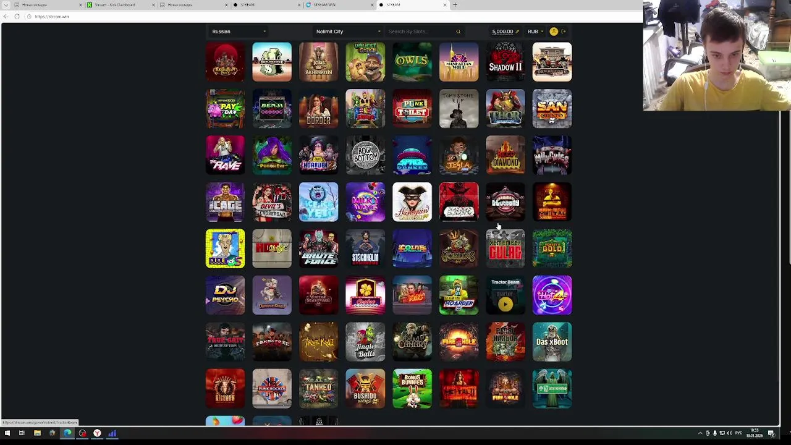Go back with the browser back arrow
The height and width of the screenshot is (445, 791).
[x=5, y=17]
